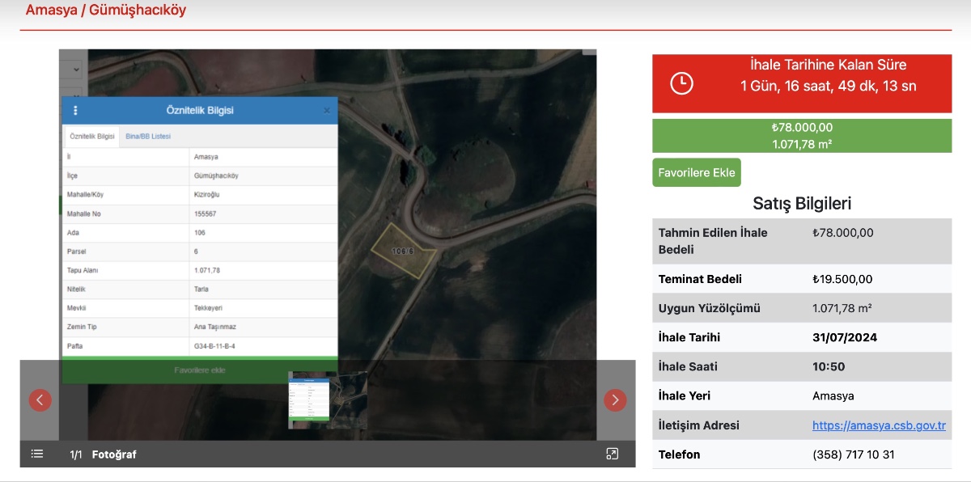This screenshot has height=482, width=971.
Task: Open the gallery thumbnail list icon
Action: pyautogui.click(x=37, y=454)
